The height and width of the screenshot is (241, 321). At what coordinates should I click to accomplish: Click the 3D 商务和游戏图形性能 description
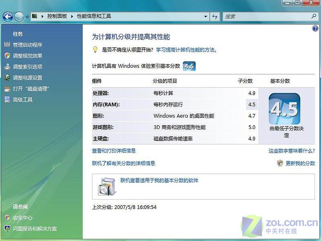point(179,127)
